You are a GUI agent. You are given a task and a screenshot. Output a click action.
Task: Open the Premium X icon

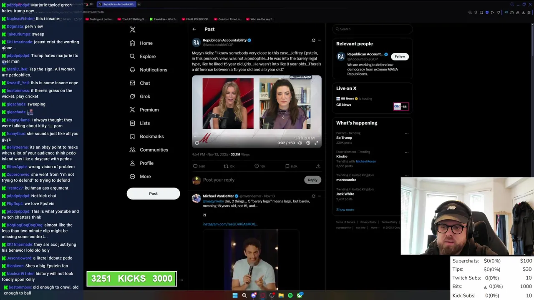[132, 110]
